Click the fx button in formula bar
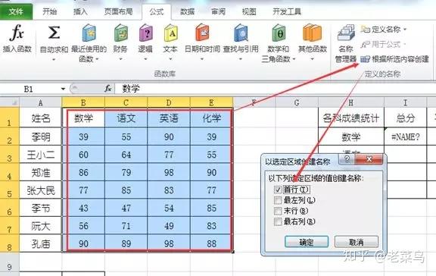Screen dimensions: 436x276 click(108, 89)
